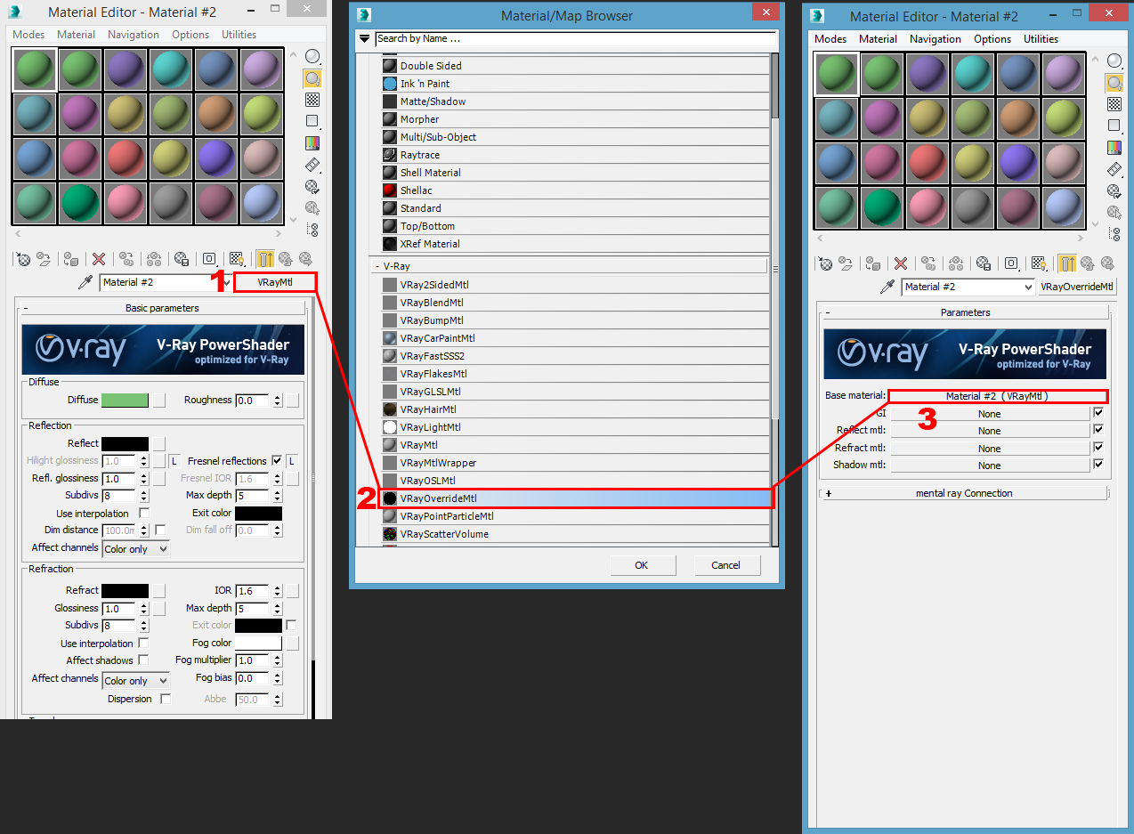
Task: Select VRayOverrideMtl in browser list
Action: [576, 498]
